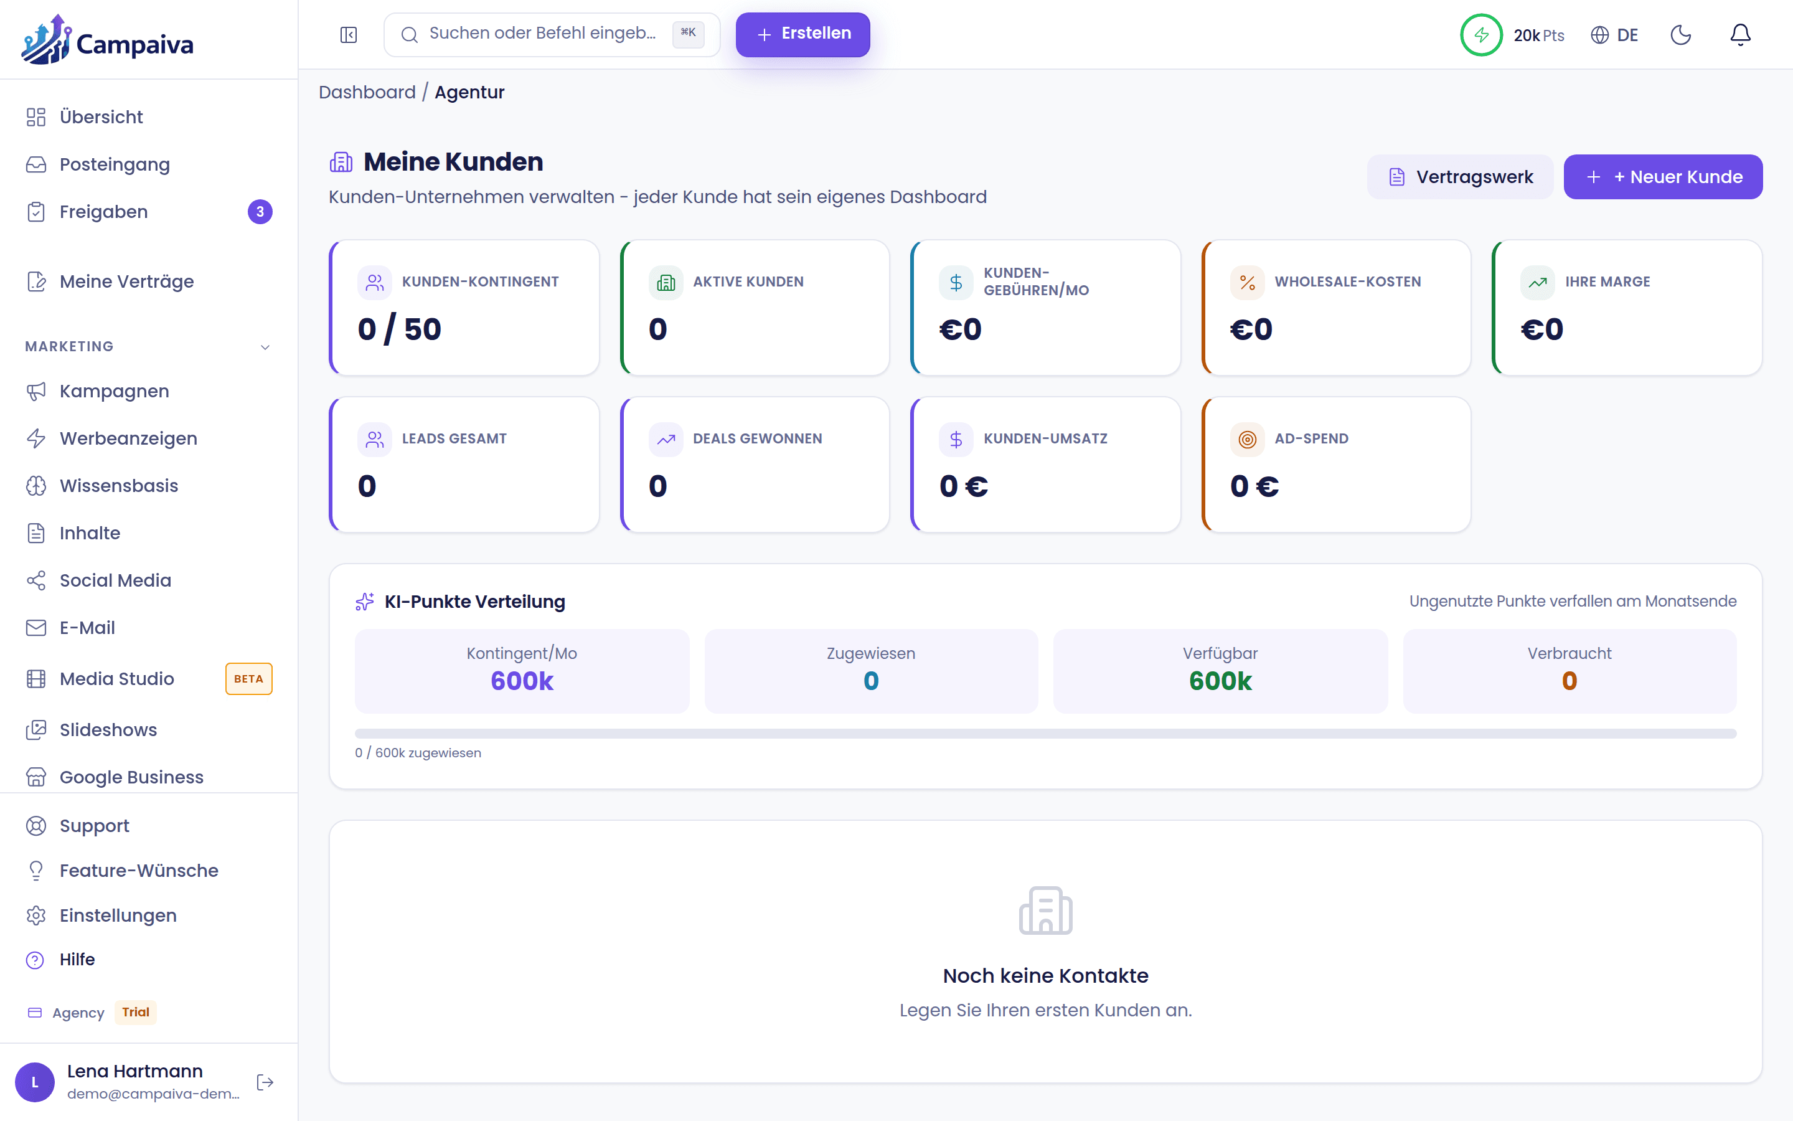Click the Inhalte document icon
1793x1121 pixels.
point(35,533)
